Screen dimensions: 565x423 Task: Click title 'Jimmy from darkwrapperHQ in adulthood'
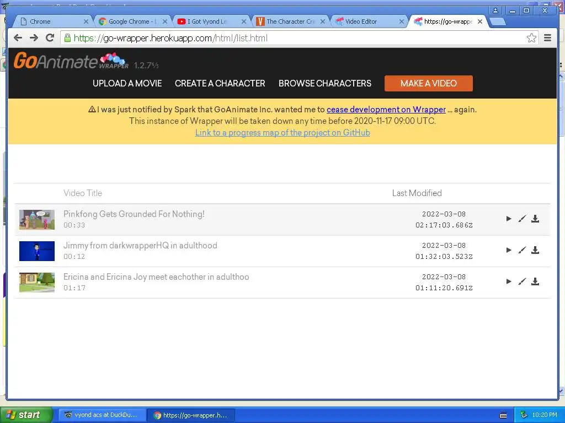tap(140, 245)
